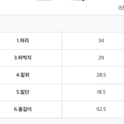Select the waist value 34
The height and width of the screenshot is (124, 124).
pyautogui.click(x=101, y=41)
